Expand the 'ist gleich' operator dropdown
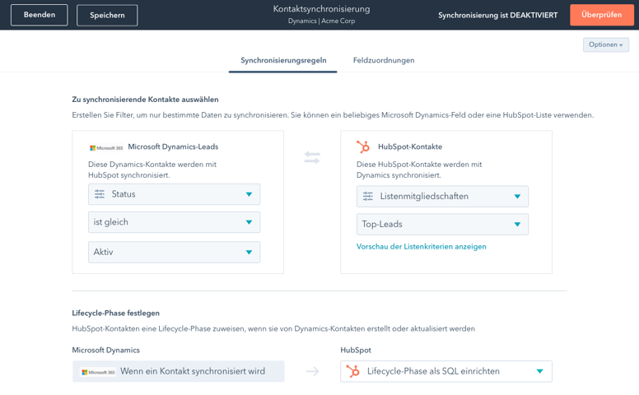Image resolution: width=639 pixels, height=395 pixels. (174, 222)
